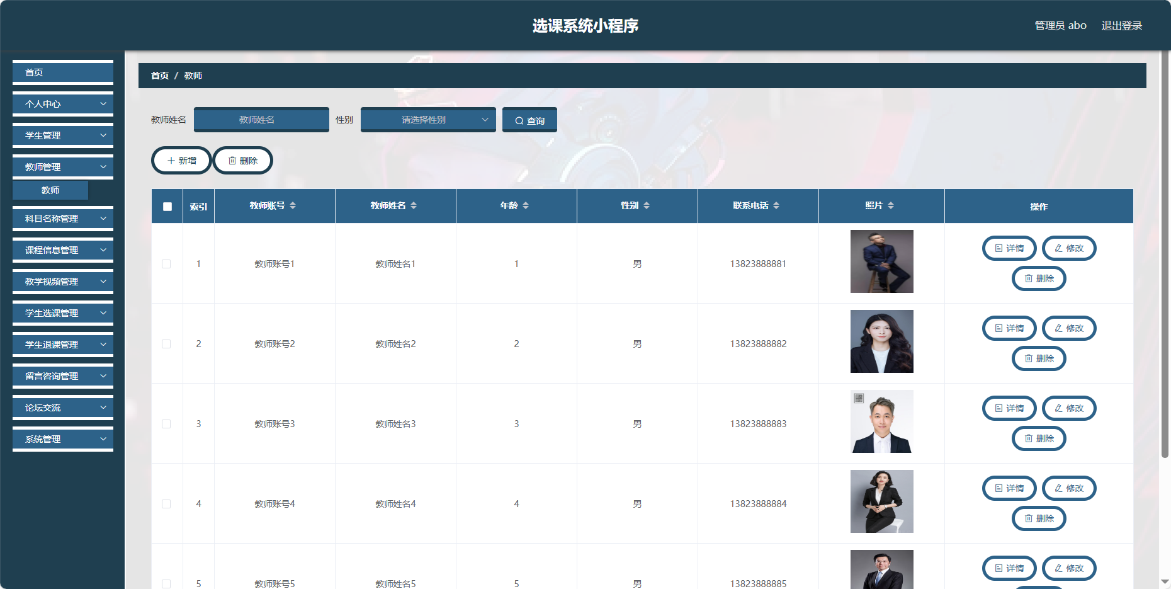1171x589 pixels.
Task: Sort by 性别 column arrows
Action: coord(647,205)
